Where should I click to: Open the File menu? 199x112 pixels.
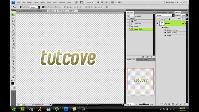tap(18, 2)
